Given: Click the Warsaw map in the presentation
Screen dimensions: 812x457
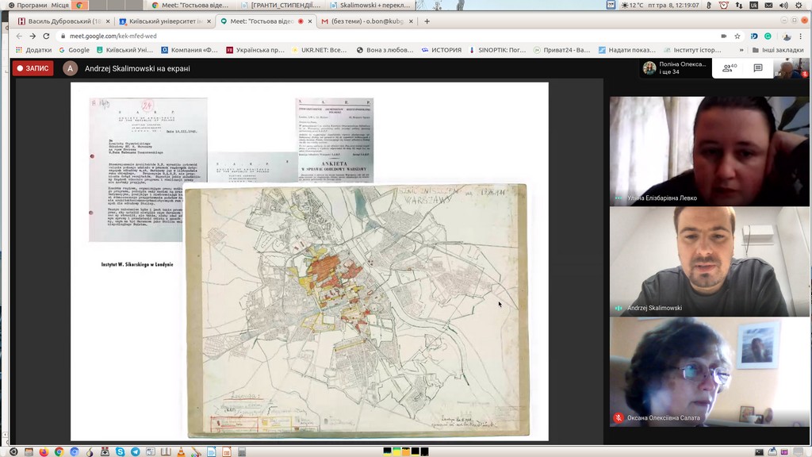Looking at the screenshot, I should (357, 309).
